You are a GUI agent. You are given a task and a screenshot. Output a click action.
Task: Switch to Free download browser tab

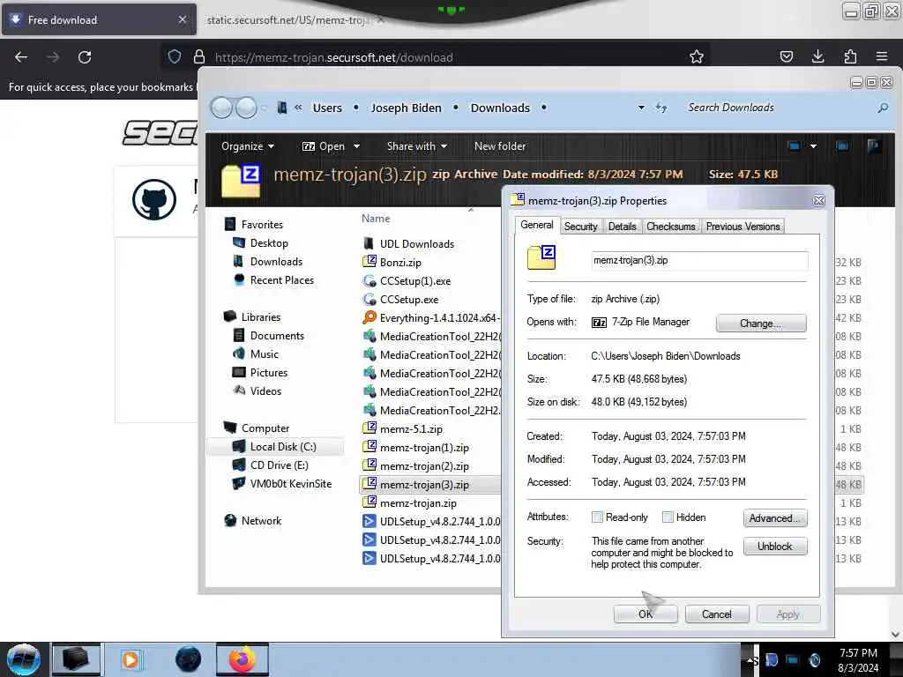pyautogui.click(x=99, y=19)
